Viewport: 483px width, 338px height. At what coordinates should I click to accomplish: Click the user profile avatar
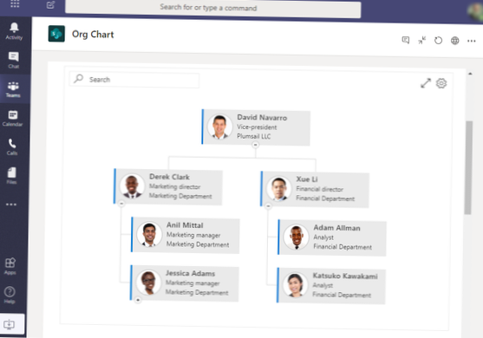475,10
